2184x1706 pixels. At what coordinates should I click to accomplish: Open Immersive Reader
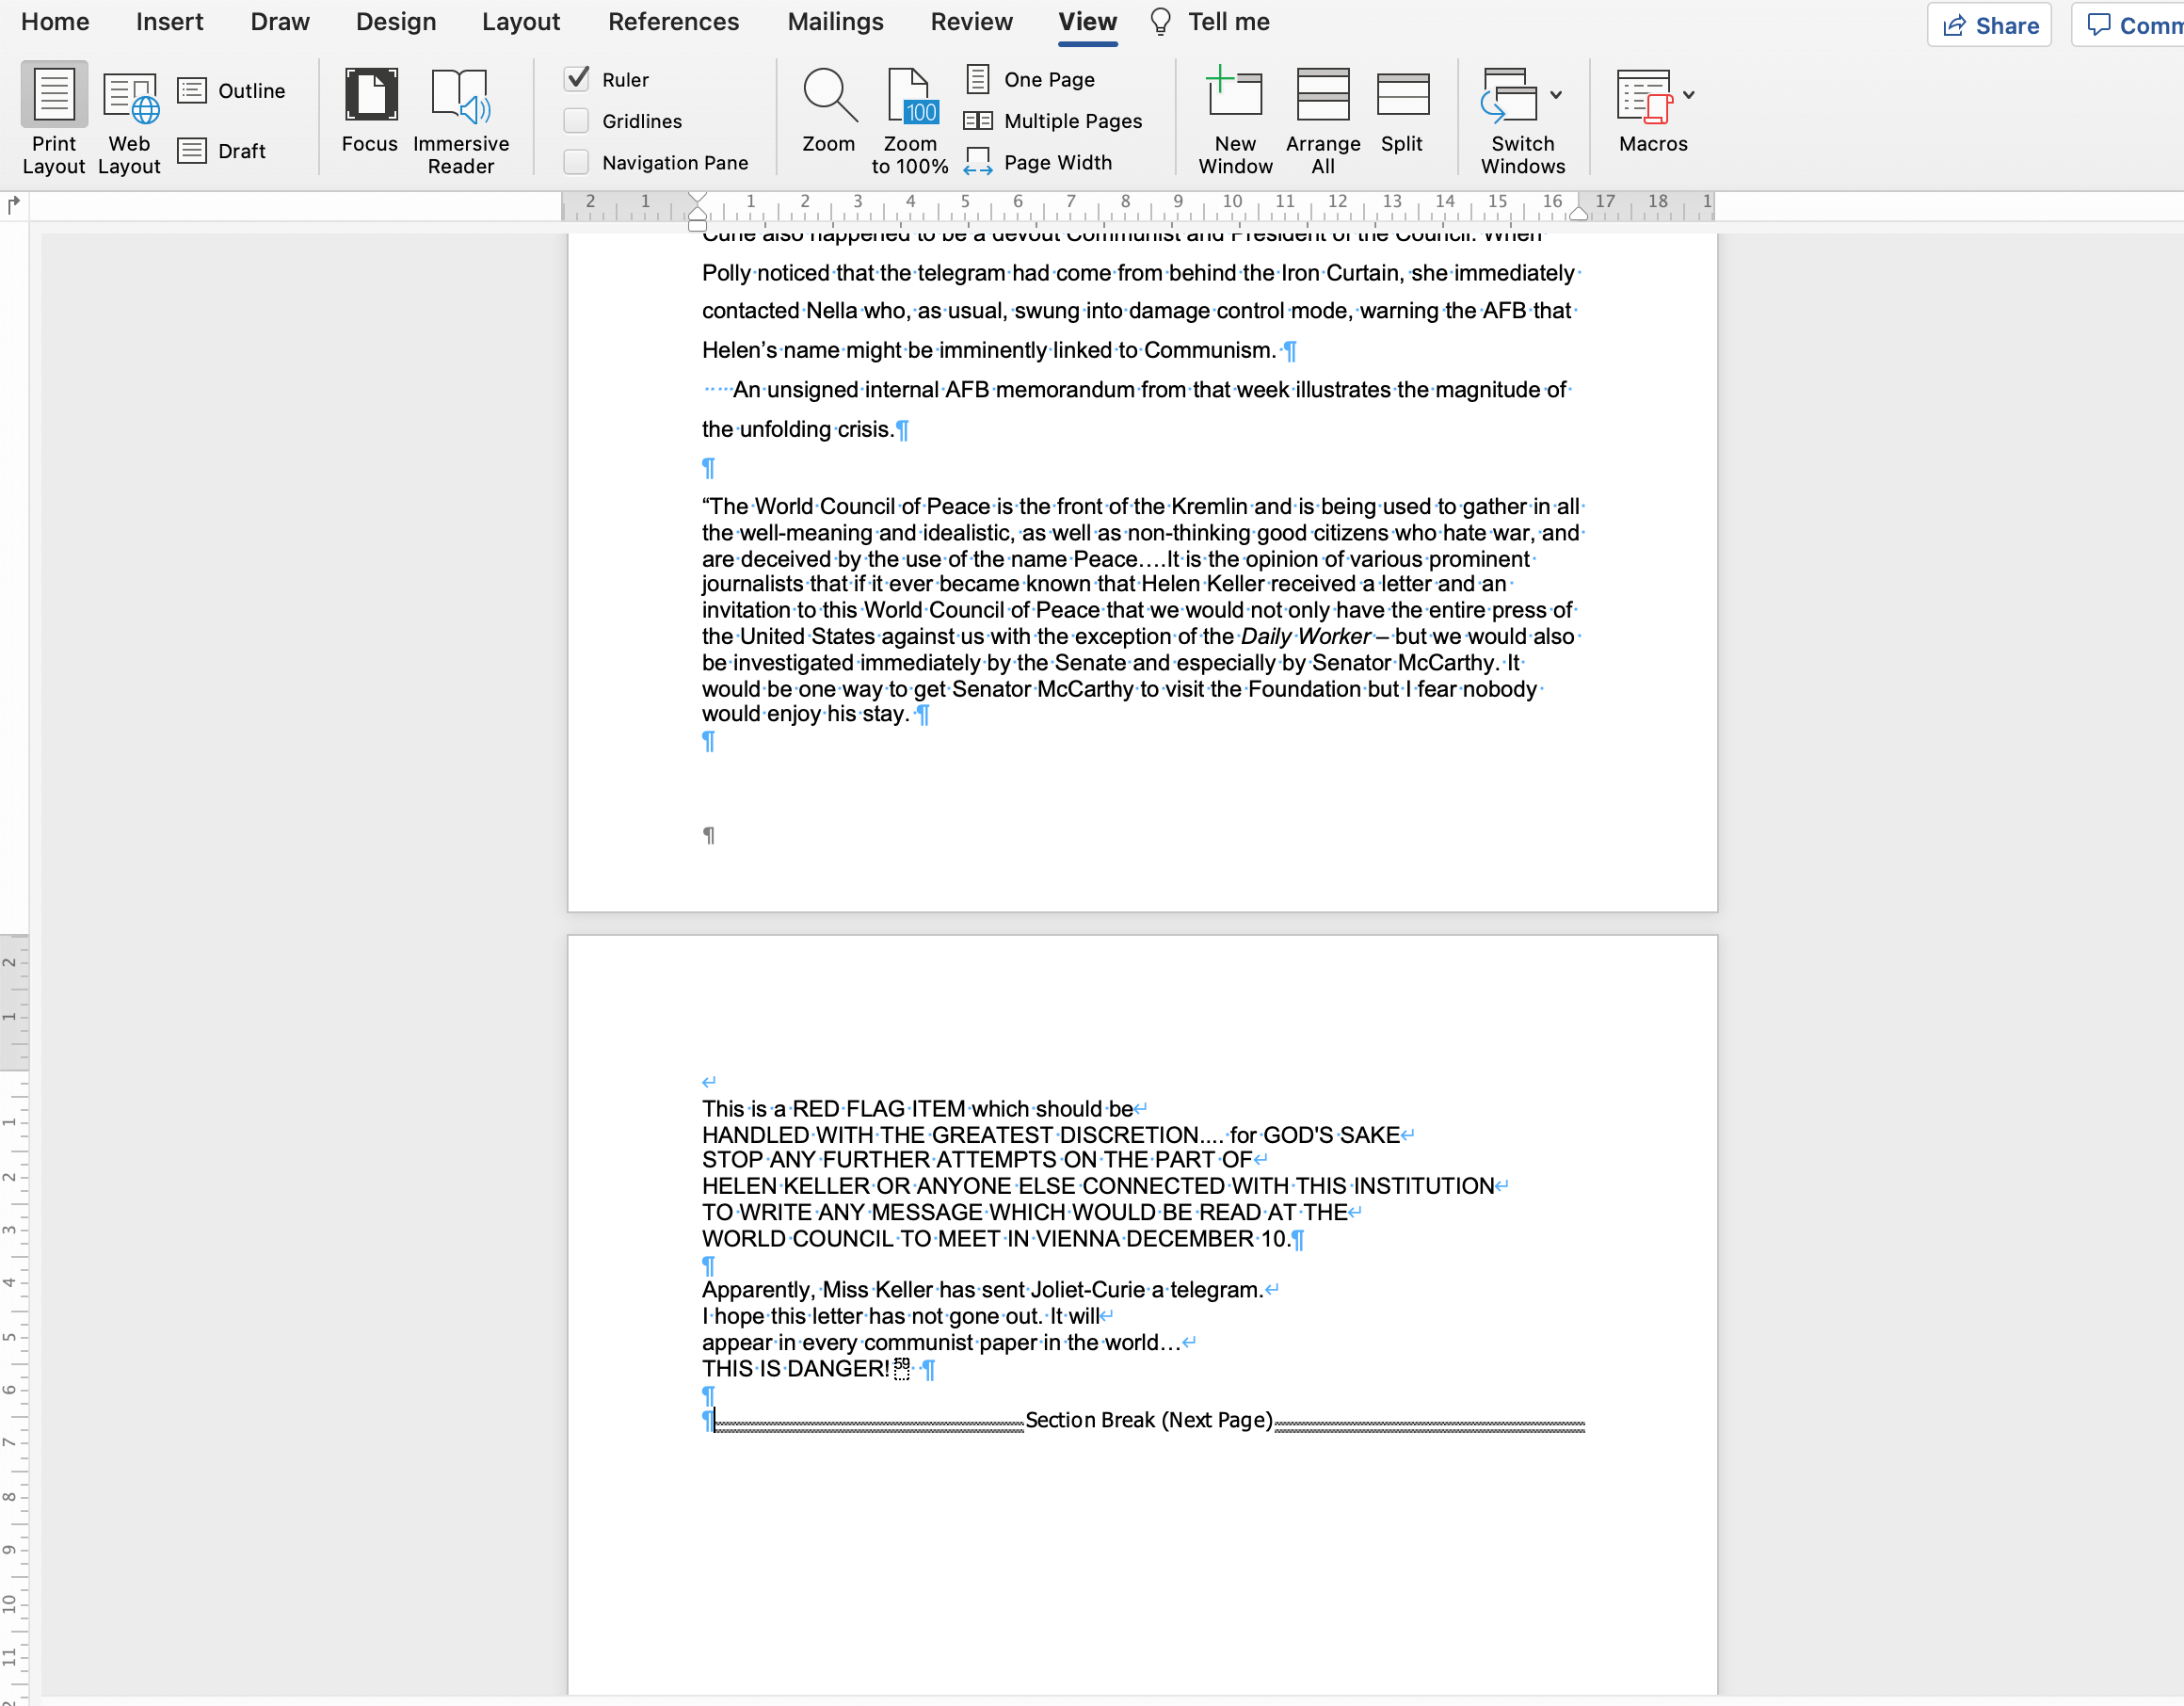[461, 117]
